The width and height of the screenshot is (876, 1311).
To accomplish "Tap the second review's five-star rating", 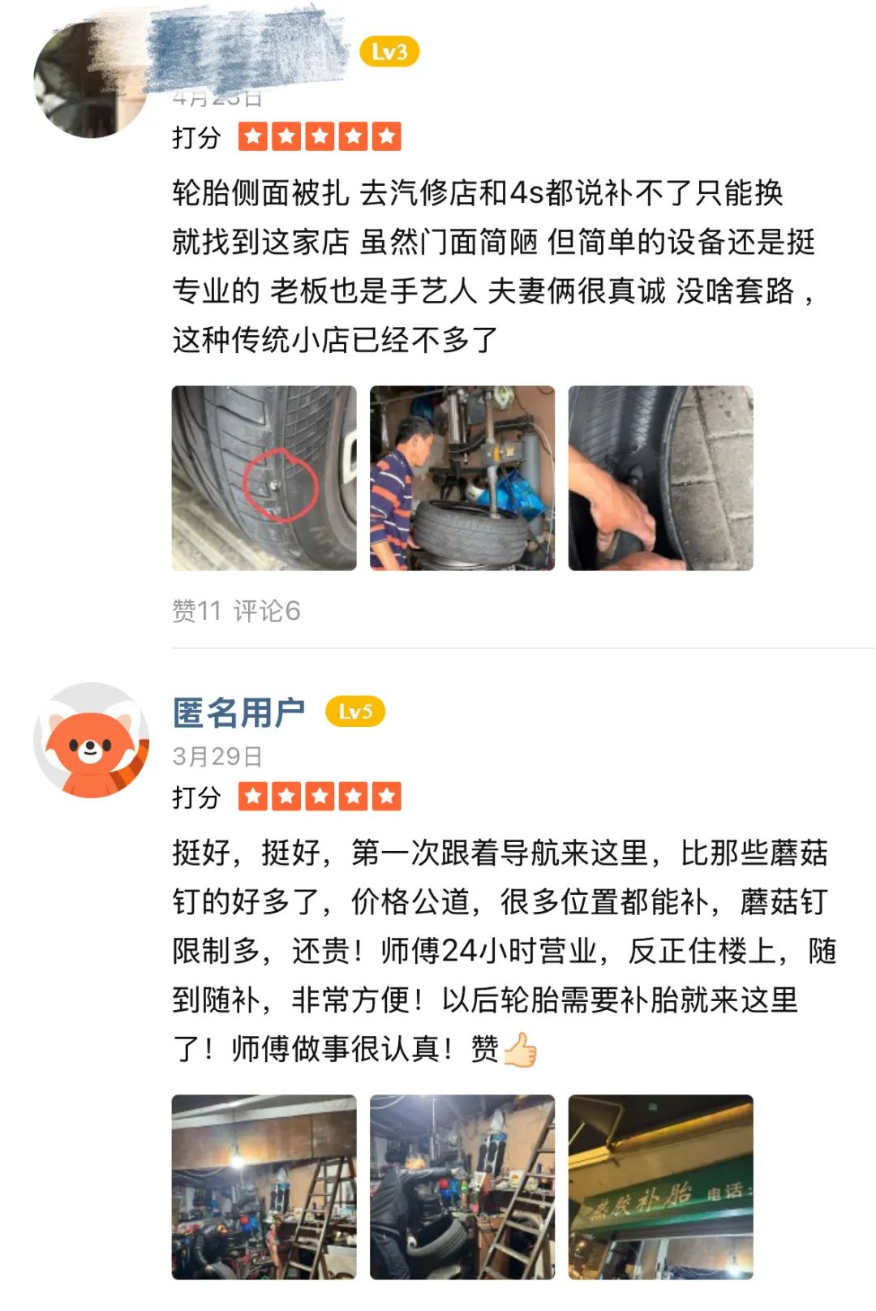I will click(320, 797).
